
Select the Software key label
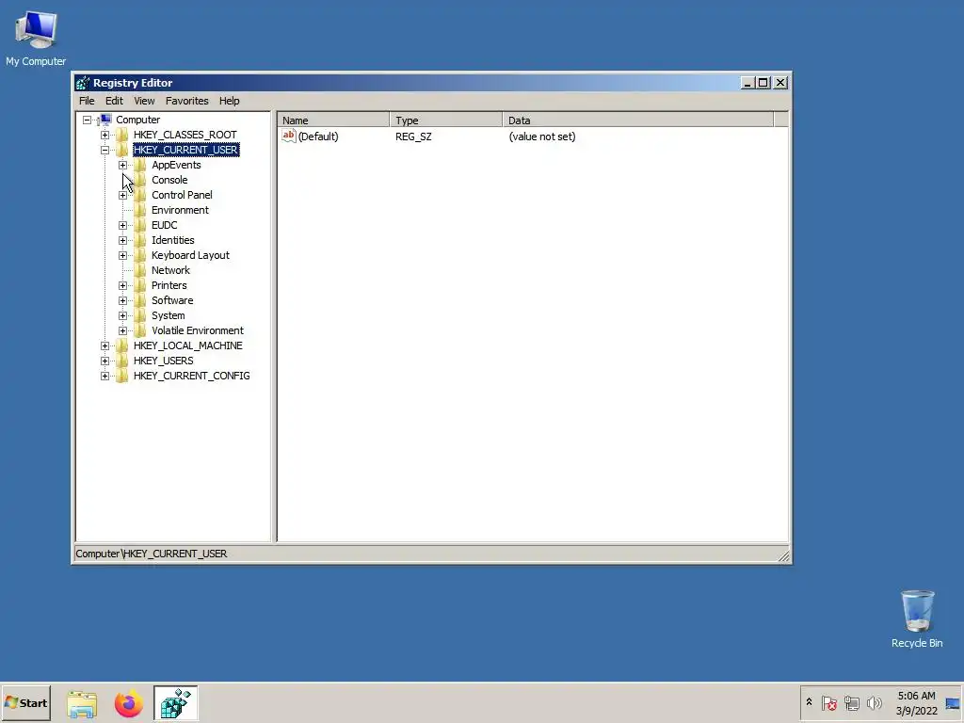tap(172, 300)
